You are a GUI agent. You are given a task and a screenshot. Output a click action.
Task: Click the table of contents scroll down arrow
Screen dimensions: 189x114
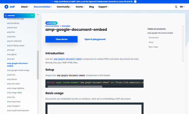pos(183,61)
